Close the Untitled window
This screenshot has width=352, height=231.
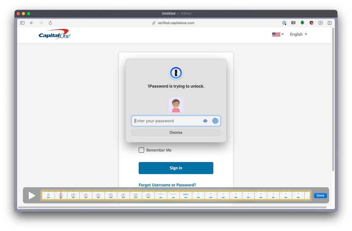(18, 13)
